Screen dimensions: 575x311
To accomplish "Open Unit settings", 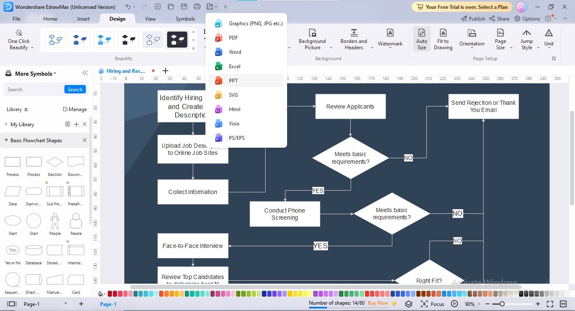I will [549, 39].
